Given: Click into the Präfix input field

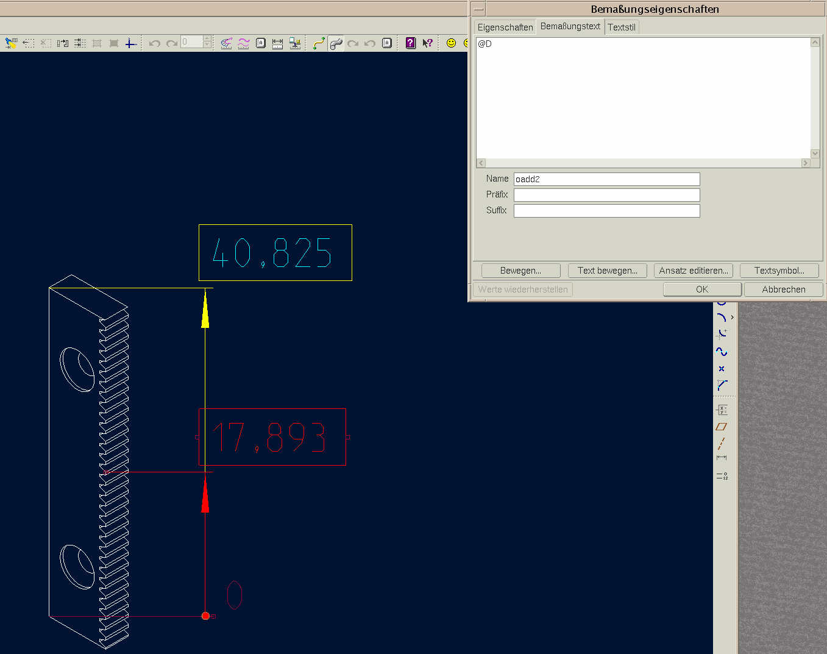Looking at the screenshot, I should tap(606, 195).
